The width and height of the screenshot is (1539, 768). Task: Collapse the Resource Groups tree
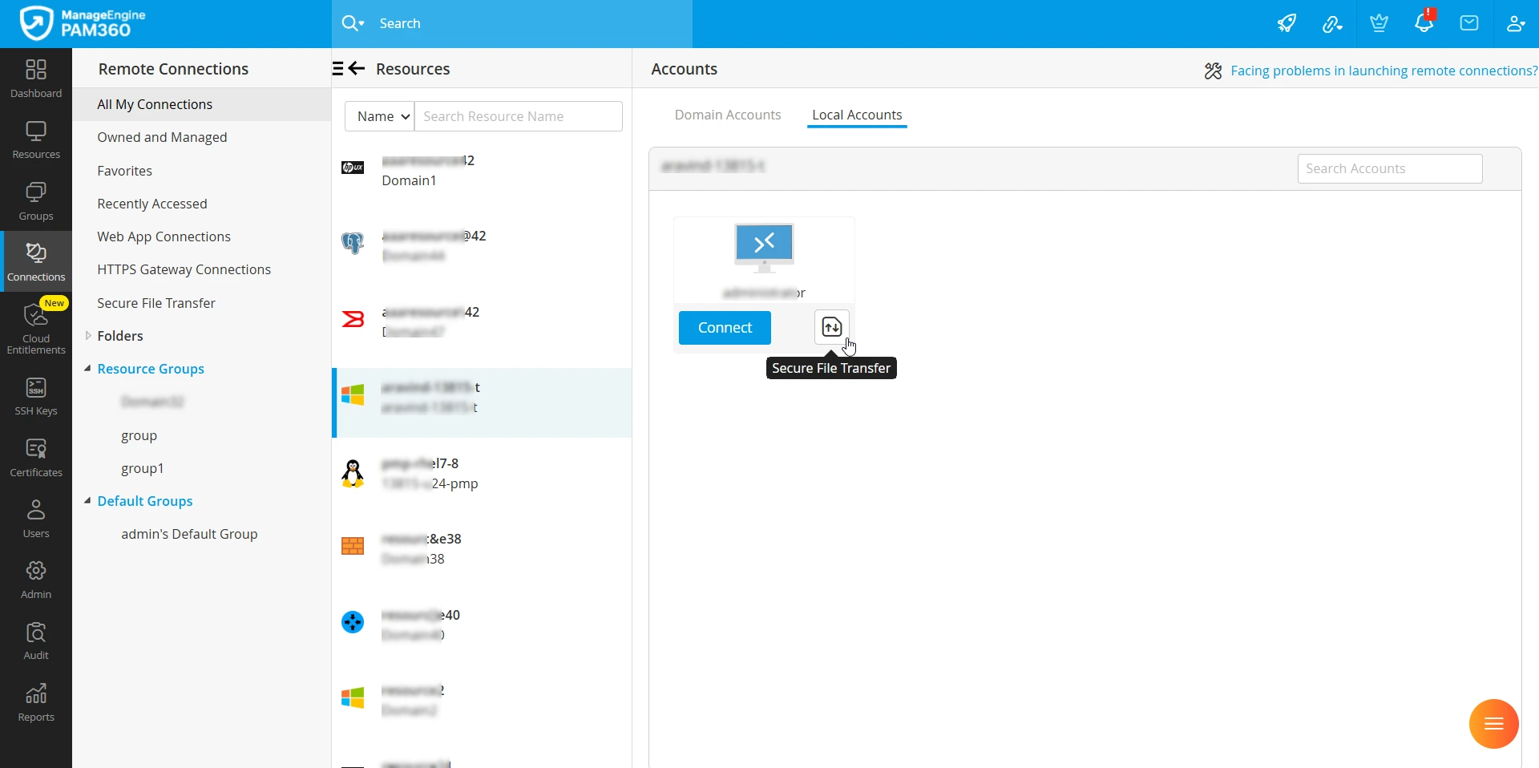tap(87, 369)
